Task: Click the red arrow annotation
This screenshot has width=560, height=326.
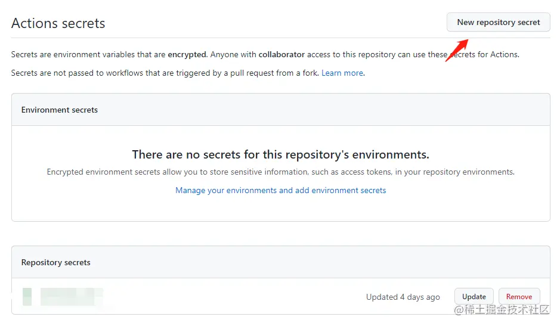Action: [x=457, y=50]
